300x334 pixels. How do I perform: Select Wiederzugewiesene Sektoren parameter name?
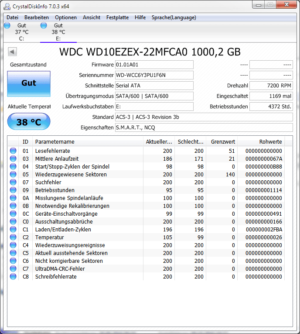71,175
